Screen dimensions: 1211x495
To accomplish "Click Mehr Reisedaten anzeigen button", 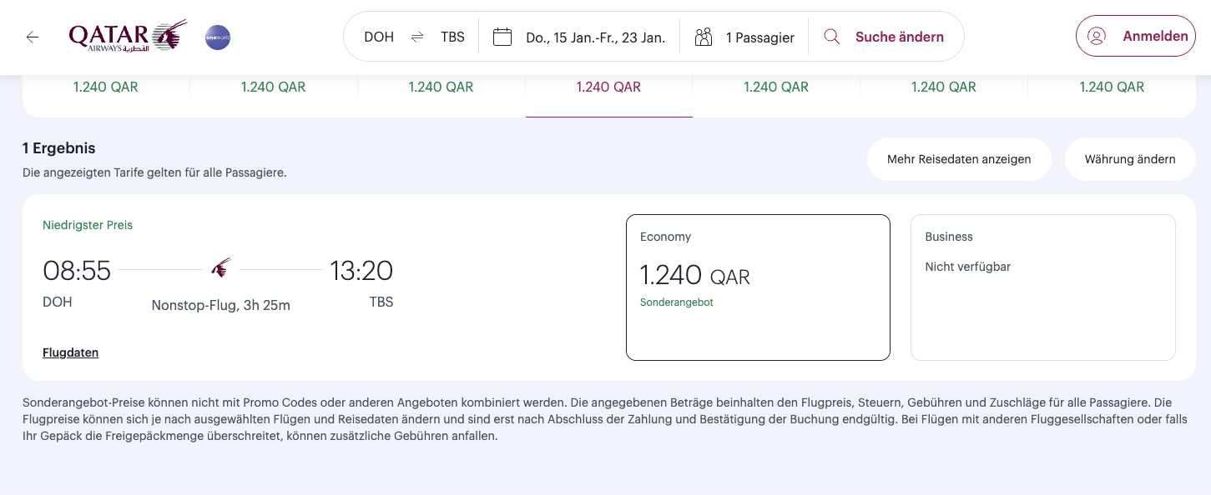I will [x=959, y=159].
